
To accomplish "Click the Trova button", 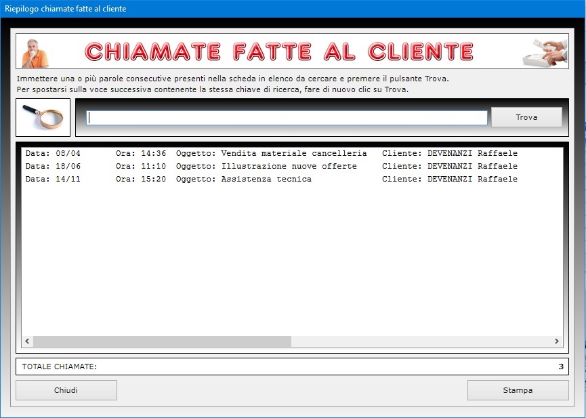I will [x=526, y=117].
